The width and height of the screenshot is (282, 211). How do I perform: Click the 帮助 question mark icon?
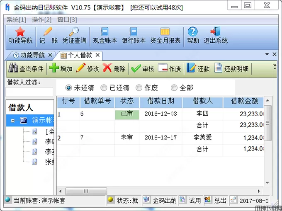tap(192, 32)
